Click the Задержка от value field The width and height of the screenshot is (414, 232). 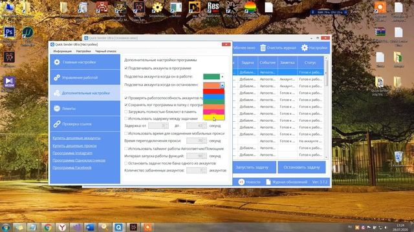click(158, 126)
